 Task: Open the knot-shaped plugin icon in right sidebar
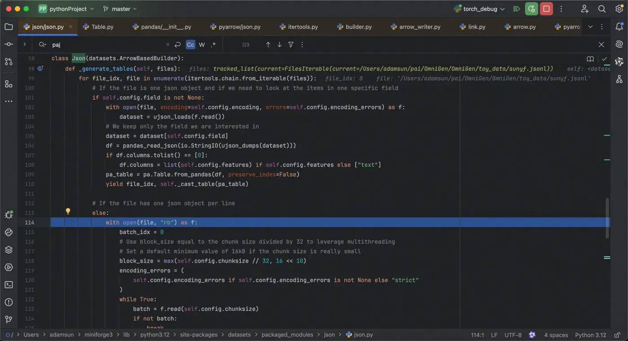coord(619,61)
